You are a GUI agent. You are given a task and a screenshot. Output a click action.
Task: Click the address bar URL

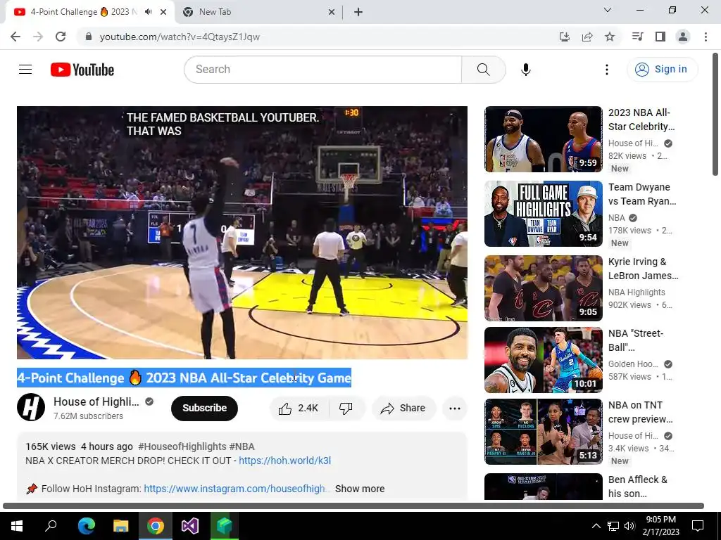pos(180,37)
